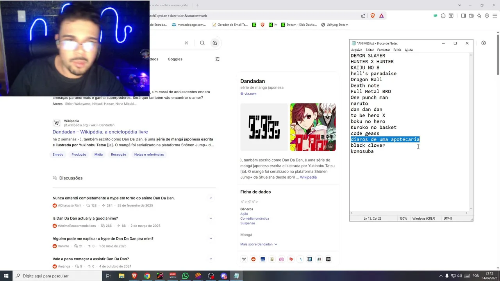
Task: Show hidden system tray icons
Action: click(441, 276)
